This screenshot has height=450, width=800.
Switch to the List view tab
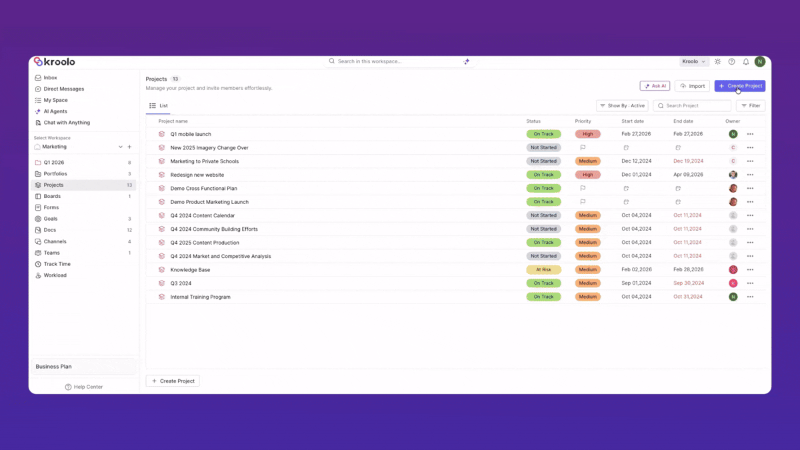pyautogui.click(x=160, y=105)
